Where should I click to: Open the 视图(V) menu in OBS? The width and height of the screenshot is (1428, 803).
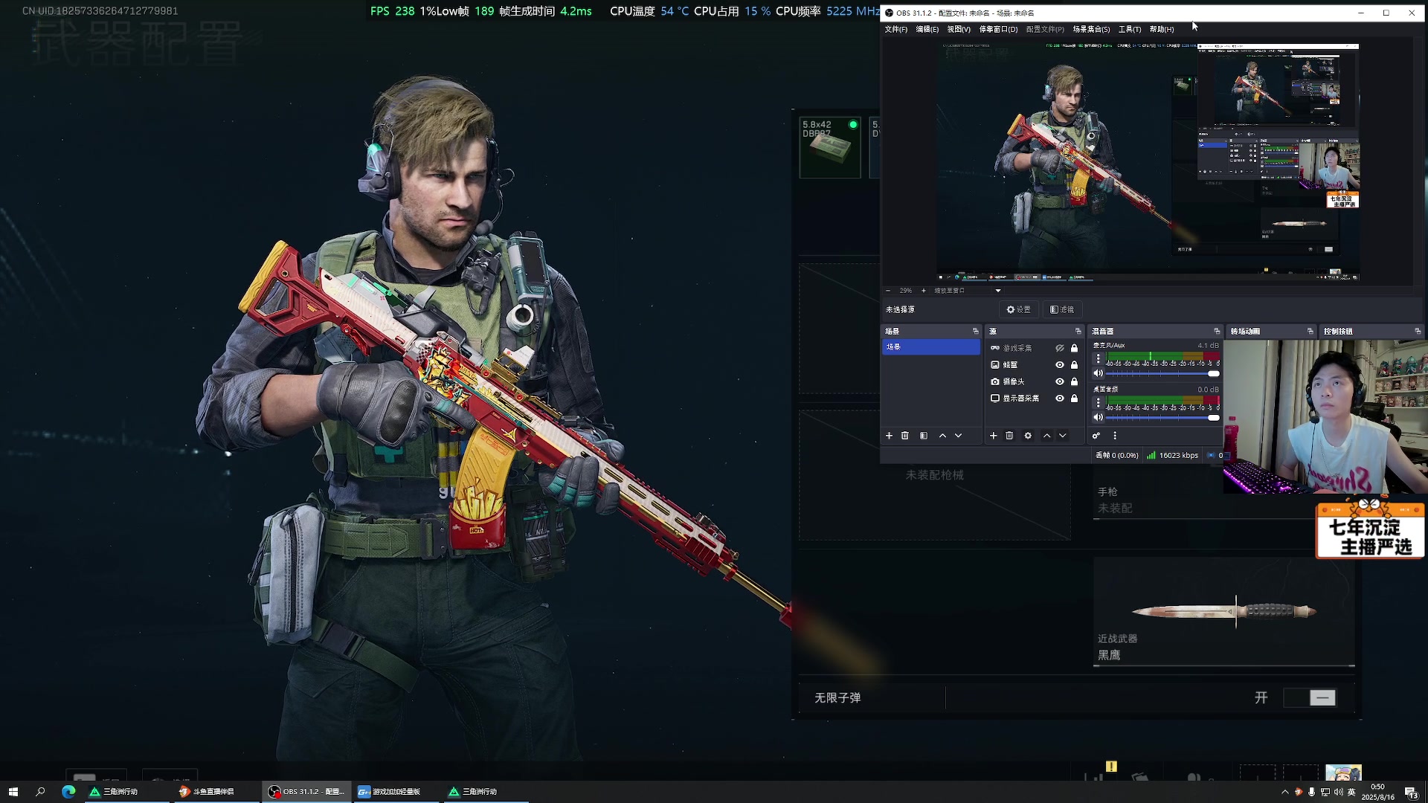click(959, 29)
